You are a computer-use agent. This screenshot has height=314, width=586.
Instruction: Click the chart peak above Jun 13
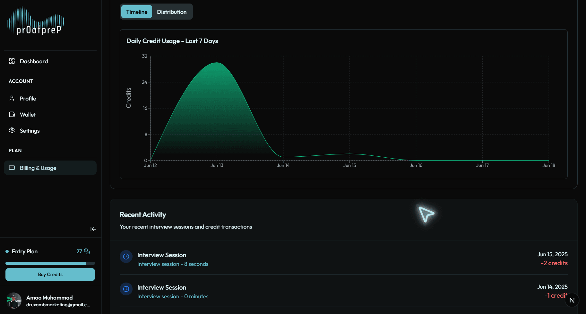(217, 63)
